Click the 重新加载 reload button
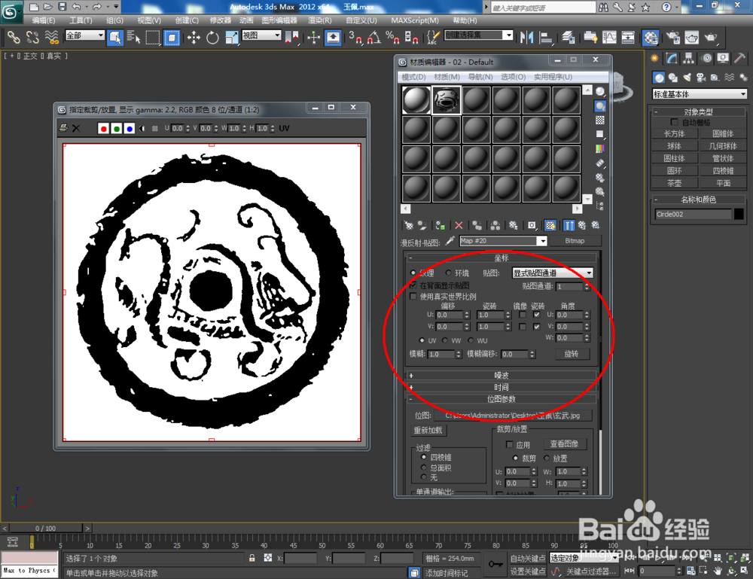 click(x=428, y=430)
